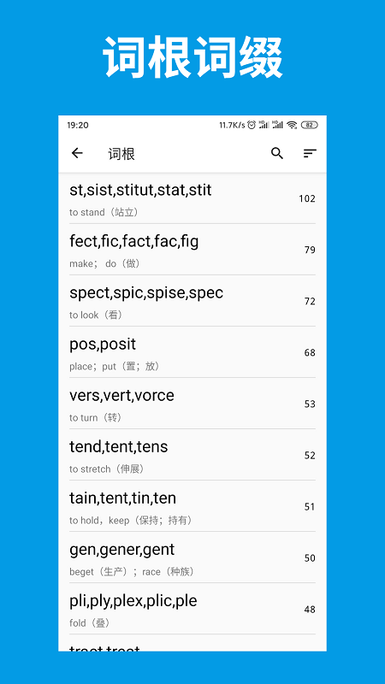Select spect,spic,spise,spec root item
Screen dimensions: 385x684
(x=192, y=301)
